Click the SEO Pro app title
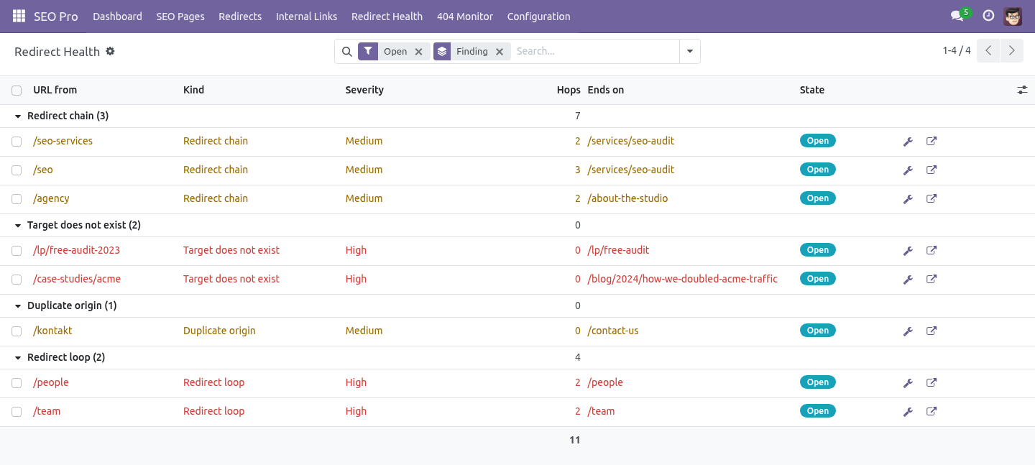Screen dimensions: 1035x465 coord(56,17)
